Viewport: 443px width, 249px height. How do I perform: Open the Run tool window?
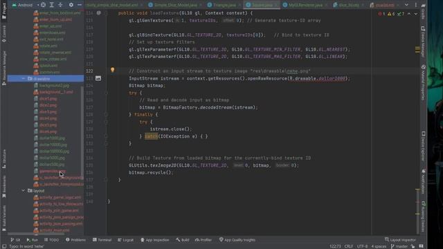tap(33, 240)
